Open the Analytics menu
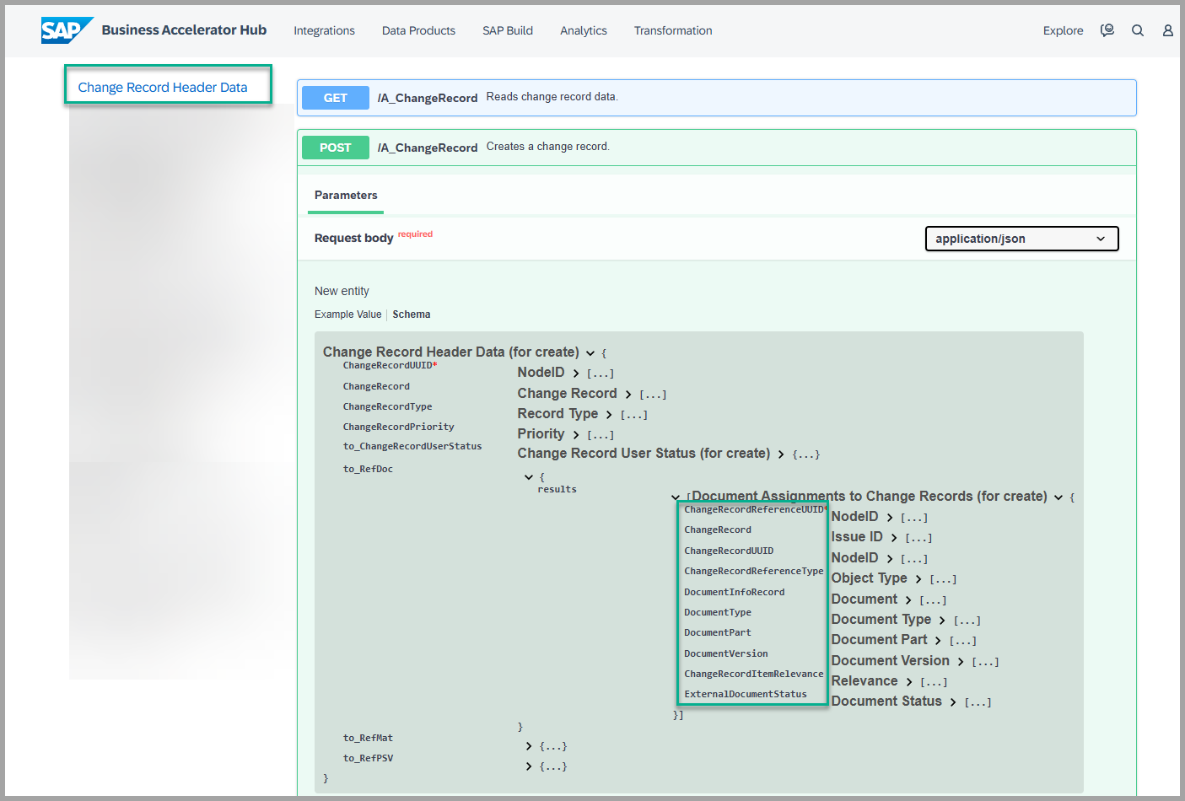Viewport: 1185px width, 801px height. 583,30
